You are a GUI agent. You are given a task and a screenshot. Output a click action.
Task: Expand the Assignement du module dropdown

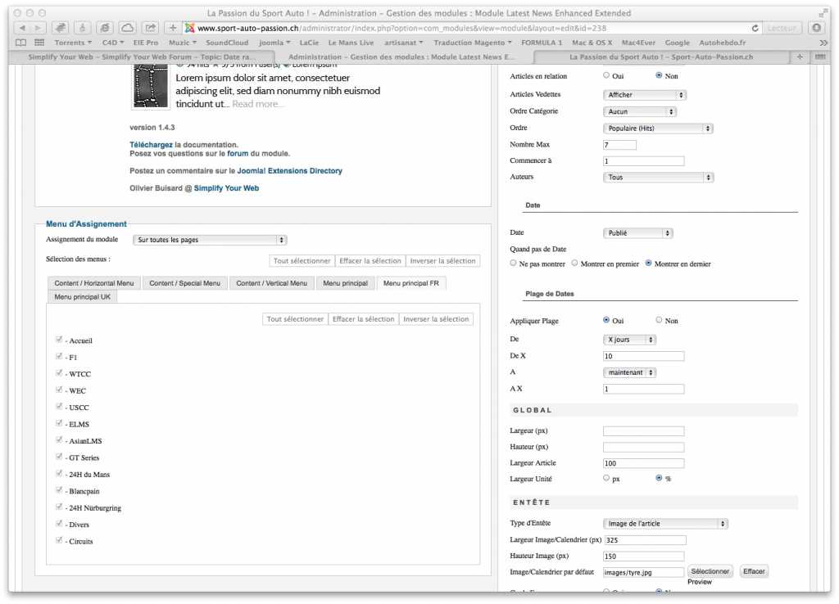pyautogui.click(x=210, y=240)
